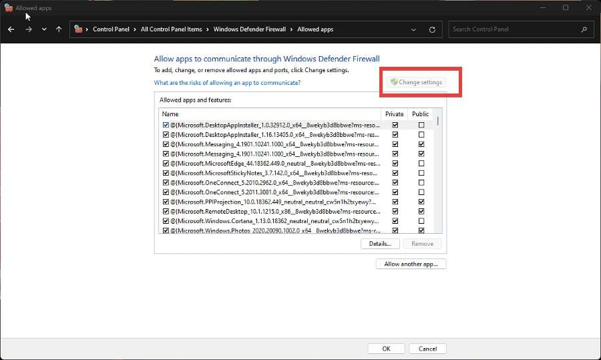Toggle name checkbox for RemoteDesktop_10.1.1215.0
Screen dimensions: 601x360
[166, 211]
